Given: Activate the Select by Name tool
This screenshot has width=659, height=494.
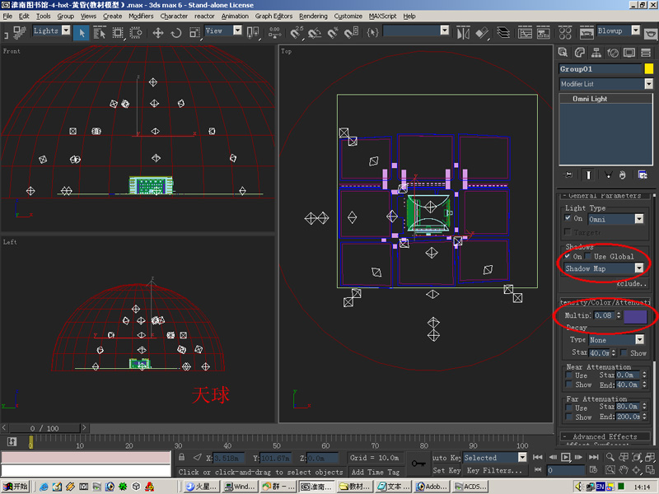Looking at the screenshot, I should (100, 33).
